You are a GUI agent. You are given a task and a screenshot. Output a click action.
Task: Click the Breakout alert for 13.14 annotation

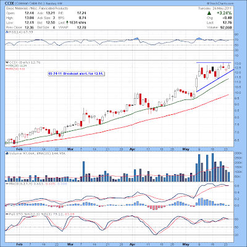tap(76, 73)
